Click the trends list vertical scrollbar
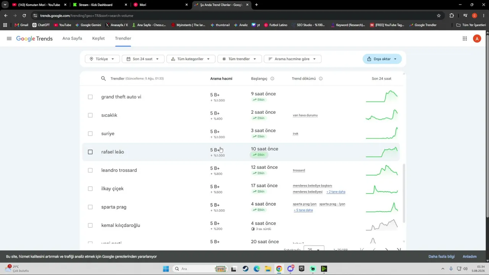The width and height of the screenshot is (489, 275). pos(404,193)
